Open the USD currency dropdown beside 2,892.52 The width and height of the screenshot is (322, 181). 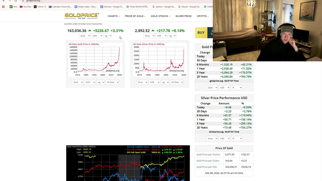162,36
